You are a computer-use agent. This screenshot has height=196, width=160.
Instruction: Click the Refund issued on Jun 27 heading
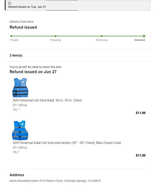click(33, 72)
